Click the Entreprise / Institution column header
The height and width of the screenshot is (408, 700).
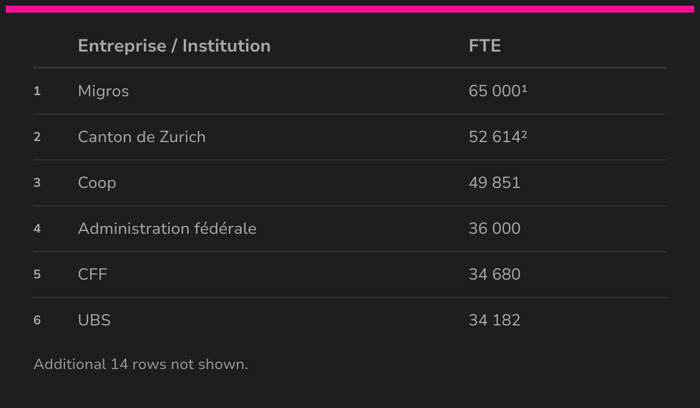(174, 46)
